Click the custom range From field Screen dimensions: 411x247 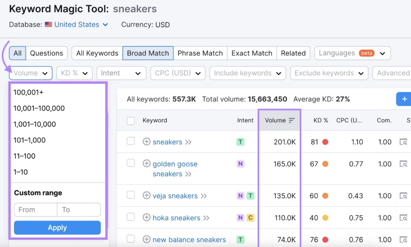click(x=36, y=210)
